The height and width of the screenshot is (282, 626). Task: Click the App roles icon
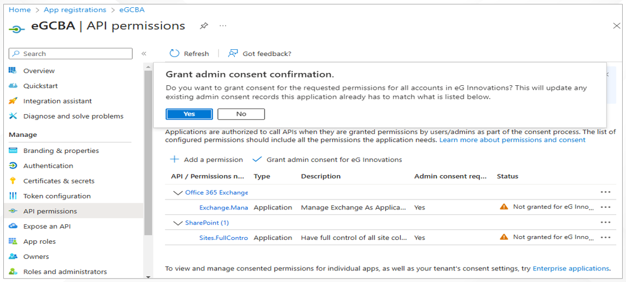13,242
